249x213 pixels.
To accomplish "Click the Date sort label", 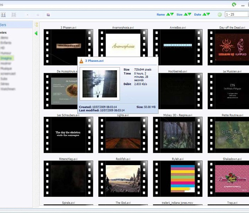I will pos(197,15).
